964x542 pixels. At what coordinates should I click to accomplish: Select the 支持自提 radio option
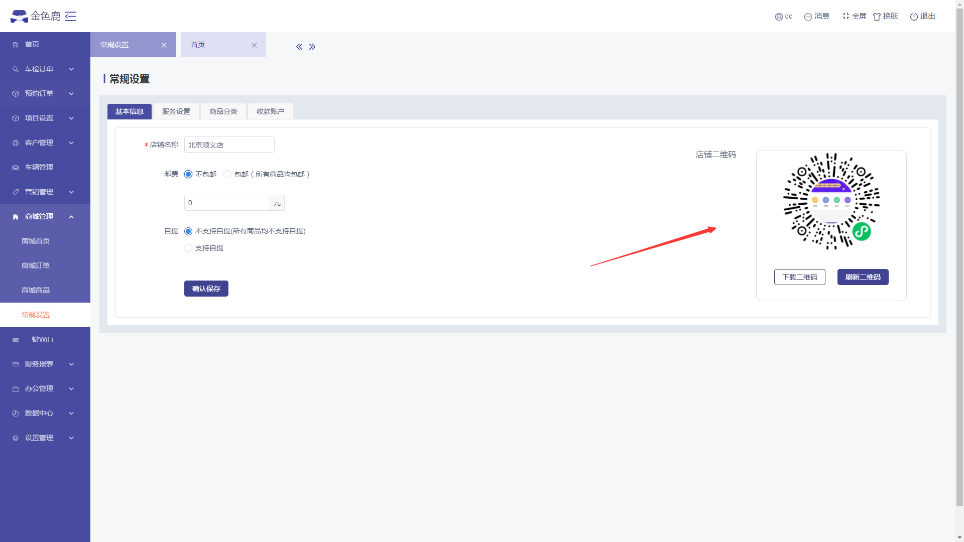(x=188, y=248)
